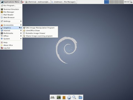Click the tray icon right of the clock

(131, 2)
